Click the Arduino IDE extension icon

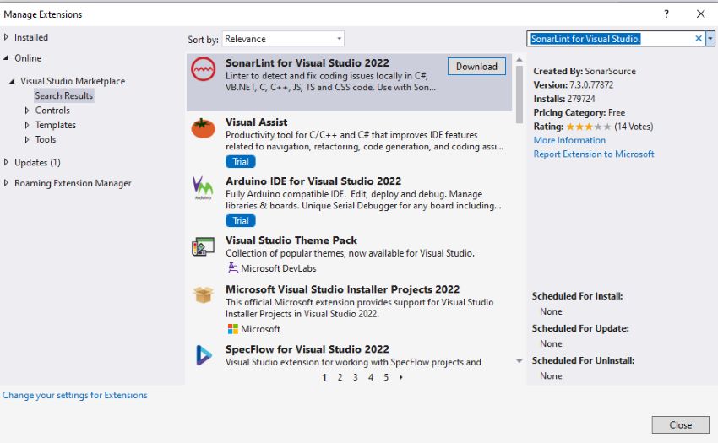(203, 187)
